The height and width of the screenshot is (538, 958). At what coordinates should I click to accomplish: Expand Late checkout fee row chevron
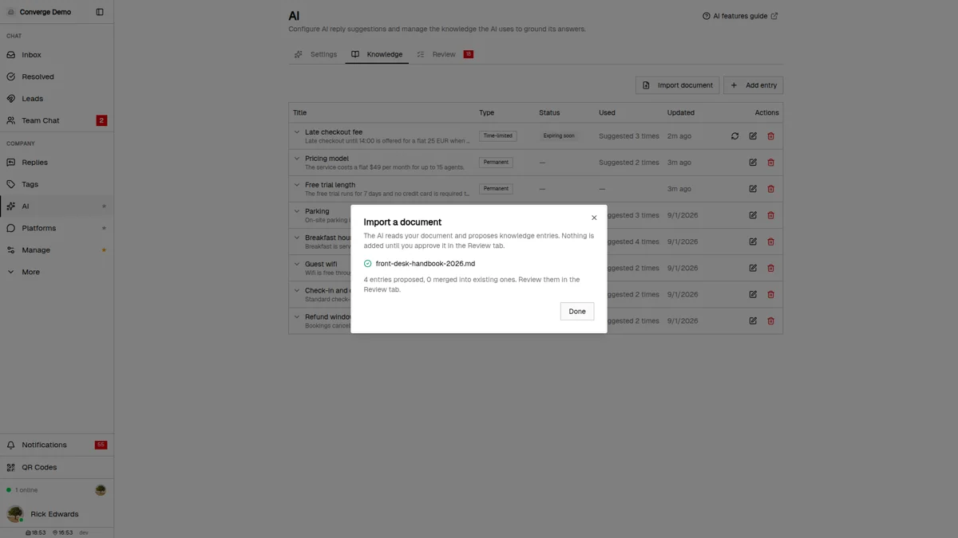(x=297, y=132)
